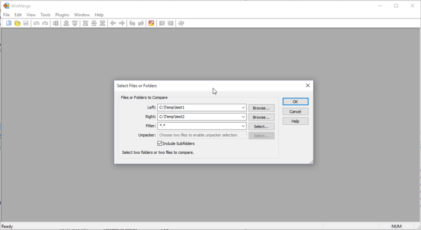Click the Copy left and advance icon

pos(141,23)
